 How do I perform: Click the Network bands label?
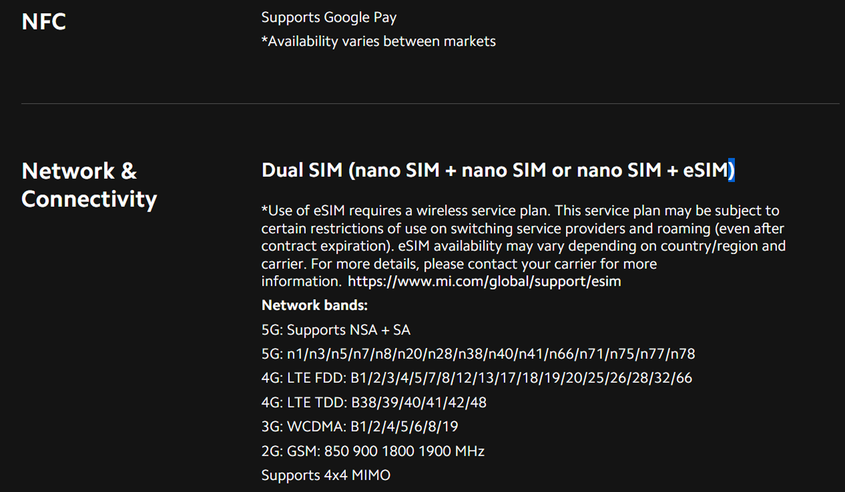click(314, 306)
